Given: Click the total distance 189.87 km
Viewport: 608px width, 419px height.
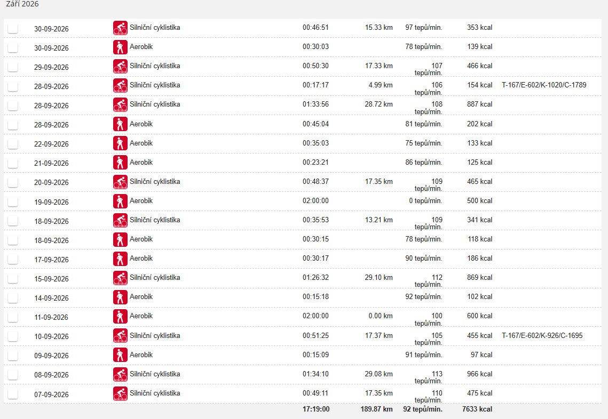Looking at the screenshot, I should (x=376, y=409).
